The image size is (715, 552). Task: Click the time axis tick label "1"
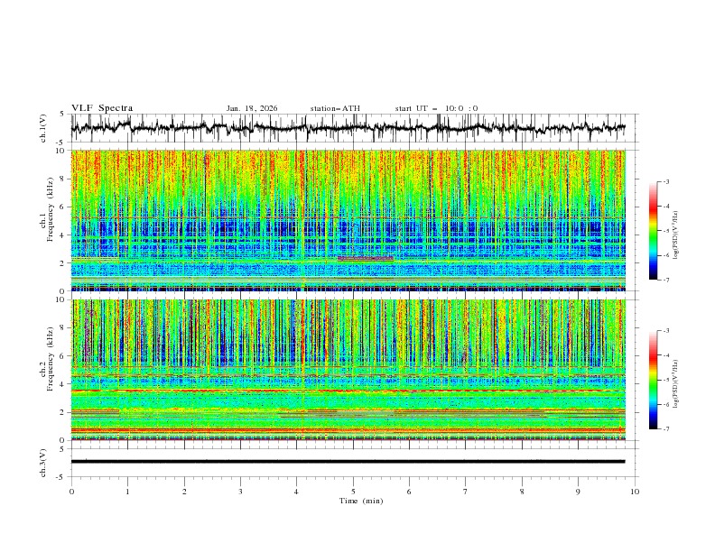(x=128, y=492)
